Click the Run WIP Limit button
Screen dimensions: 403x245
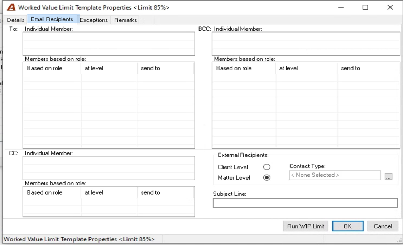pos(306,226)
